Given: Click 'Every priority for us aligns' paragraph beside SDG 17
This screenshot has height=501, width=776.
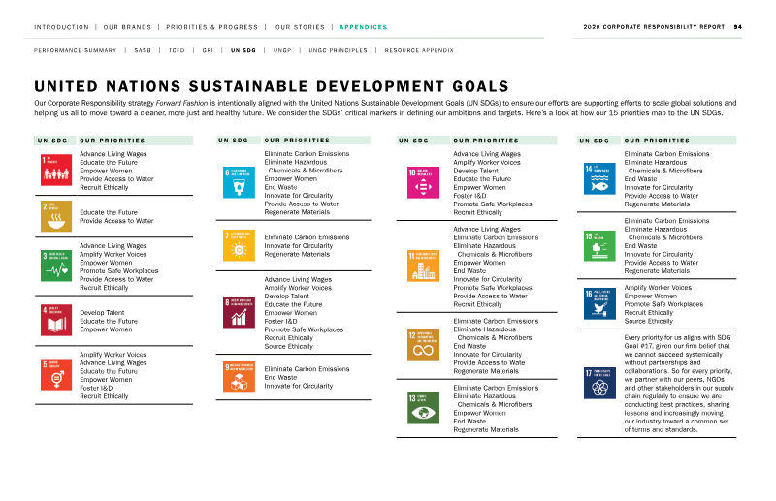Looking at the screenshot, I should (x=679, y=384).
